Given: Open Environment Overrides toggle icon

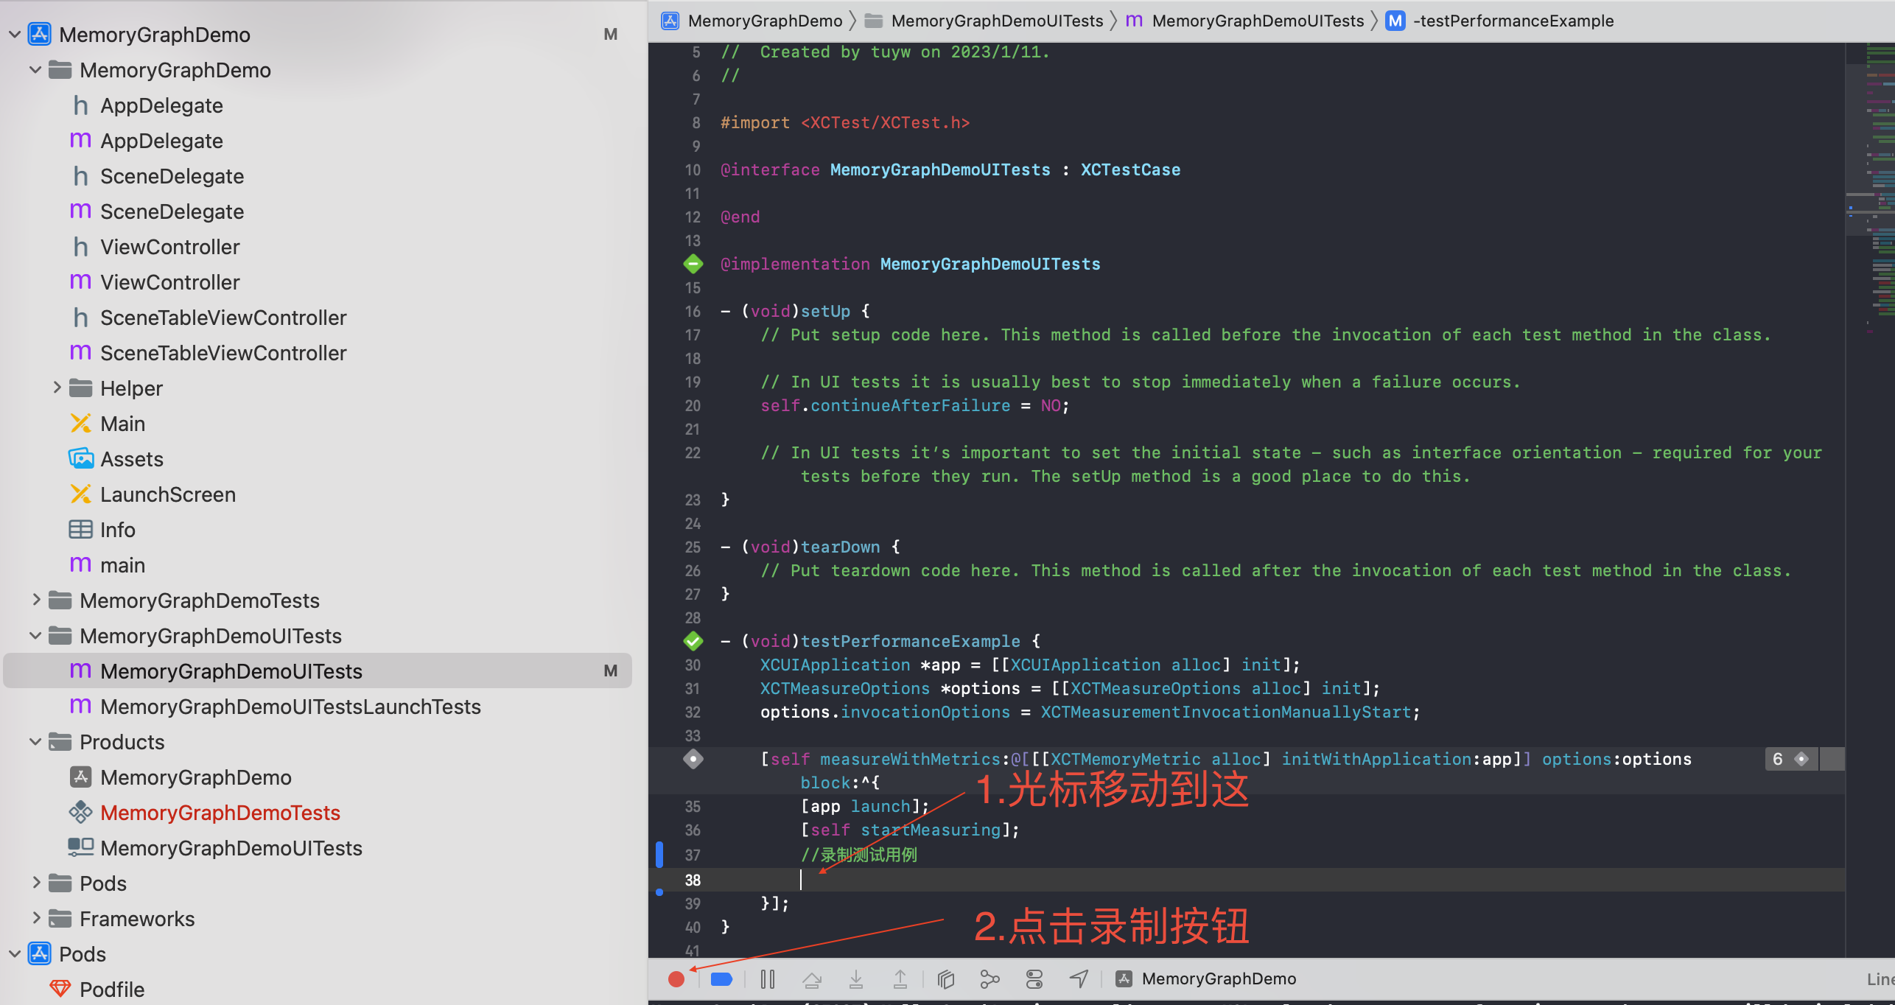Looking at the screenshot, I should click(x=1034, y=979).
